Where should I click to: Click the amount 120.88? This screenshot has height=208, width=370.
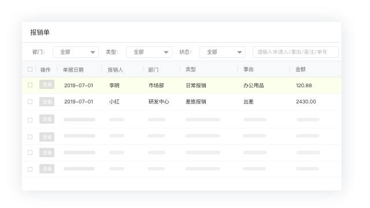click(x=304, y=86)
